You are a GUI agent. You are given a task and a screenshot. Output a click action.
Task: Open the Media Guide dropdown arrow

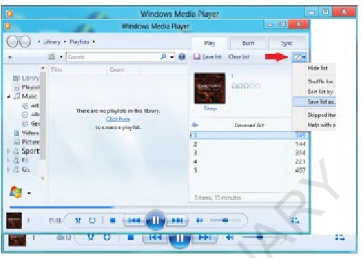29,193
